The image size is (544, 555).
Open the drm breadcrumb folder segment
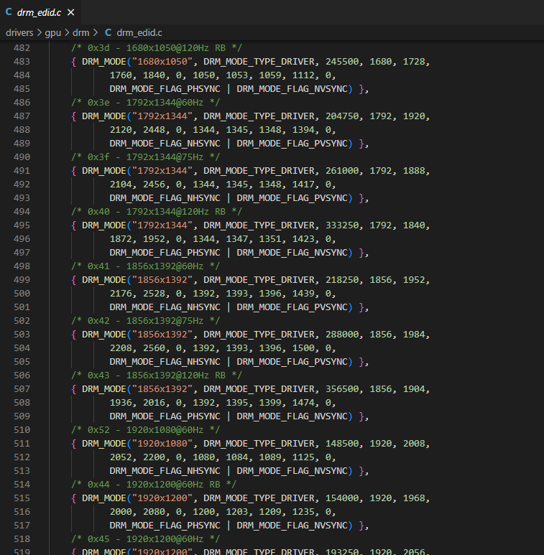pos(80,33)
